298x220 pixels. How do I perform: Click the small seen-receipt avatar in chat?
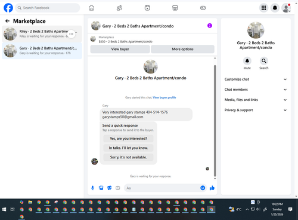207,169
